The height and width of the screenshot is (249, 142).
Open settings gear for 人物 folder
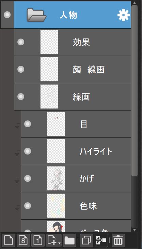124,15
